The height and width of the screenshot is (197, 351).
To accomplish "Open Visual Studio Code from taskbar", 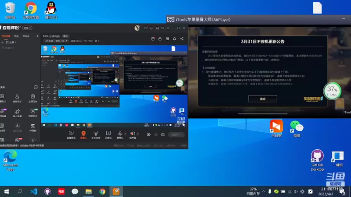I will tap(34, 191).
